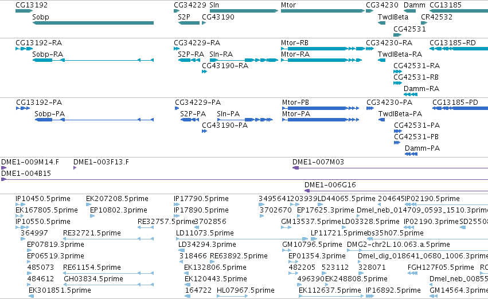The image size is (488, 299).
Task: Select the HL07967.5prime EST label
Action: (245, 290)
